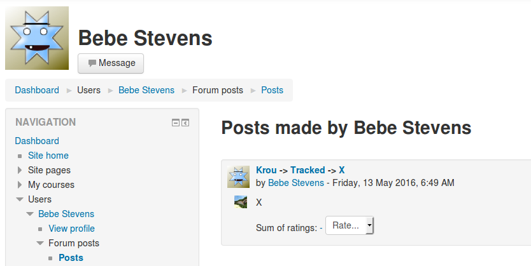Collapse the Users tree node arrow
The height and width of the screenshot is (266, 531).
tap(20, 199)
